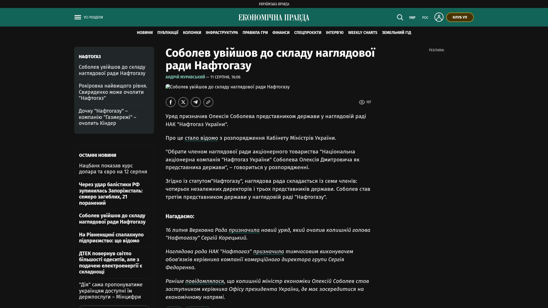Open ДТЕК Odesa power news
Image resolution: width=548 pixels, height=308 pixels.
(x=110, y=263)
